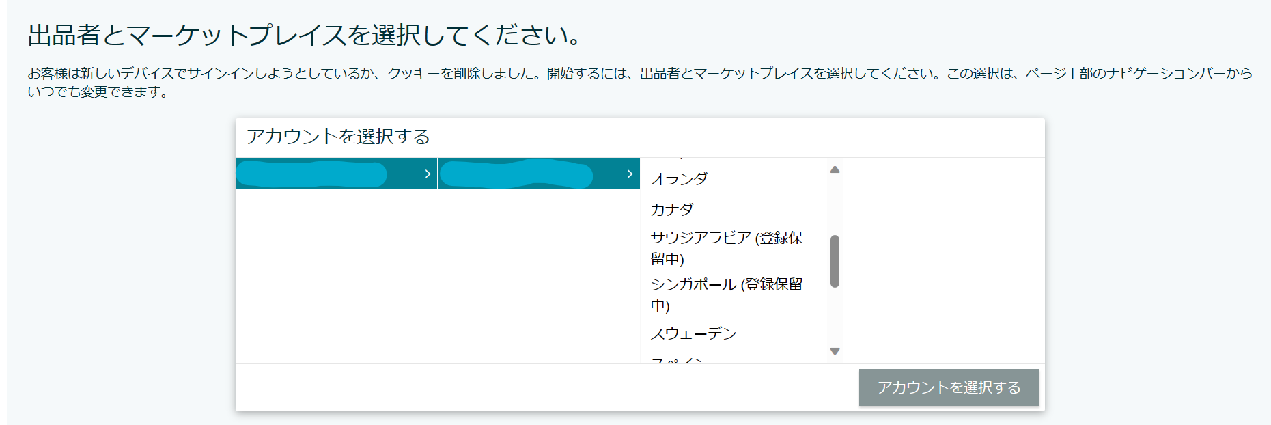Select the カナダ marketplace

(x=673, y=209)
